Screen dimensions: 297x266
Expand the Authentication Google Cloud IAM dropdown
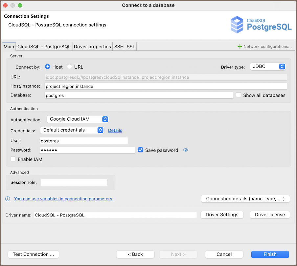point(78,119)
